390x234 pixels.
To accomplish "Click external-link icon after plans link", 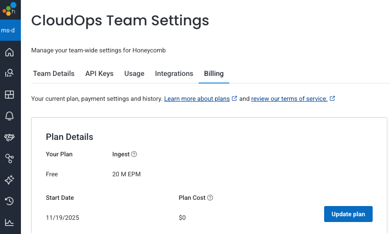I will (234, 99).
